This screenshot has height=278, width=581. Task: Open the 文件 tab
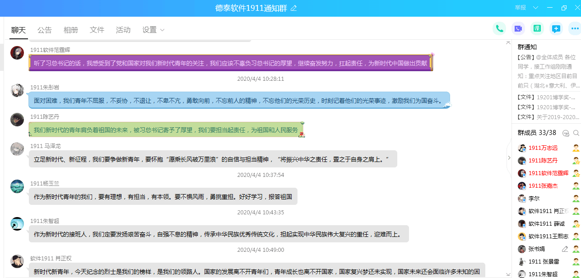click(97, 30)
